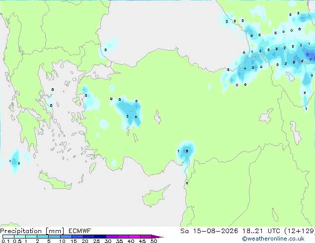Viewport: 315px width, 243px height.
Task: Click the 25–30 mm navy legend swatch
Action: pos(100,237)
